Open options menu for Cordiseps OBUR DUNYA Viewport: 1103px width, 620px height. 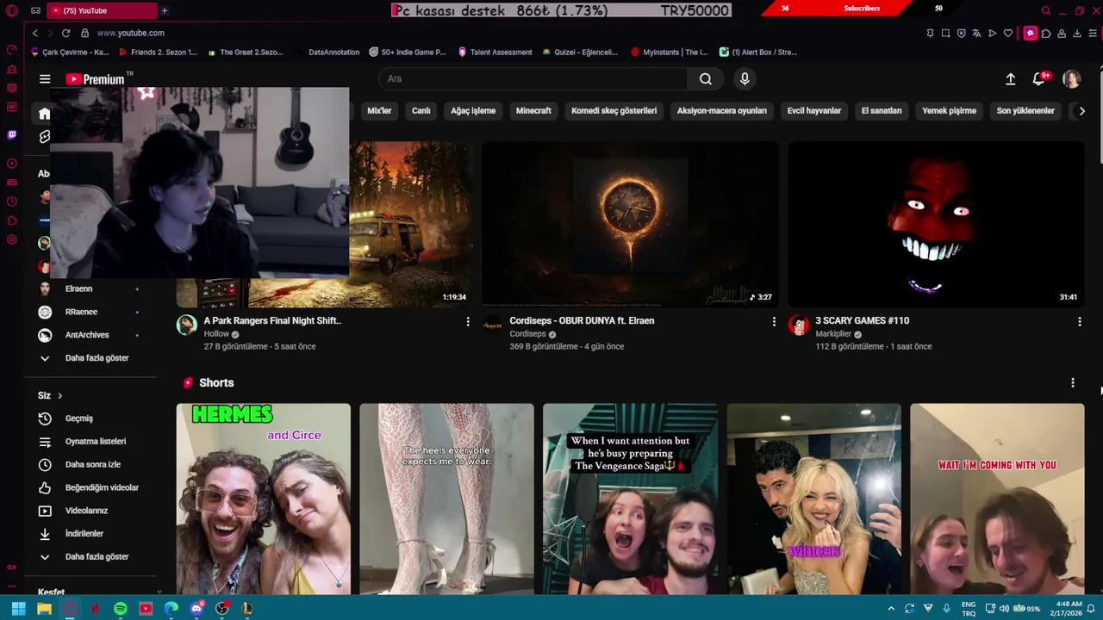coord(774,321)
